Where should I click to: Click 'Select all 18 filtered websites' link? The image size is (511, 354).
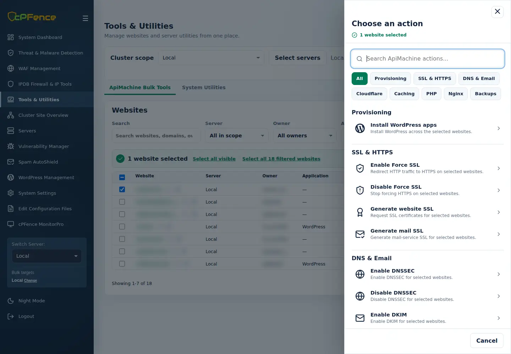pos(281,159)
